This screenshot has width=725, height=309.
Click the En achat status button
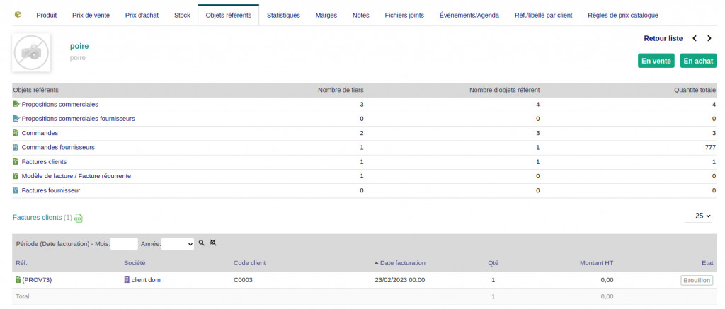(x=698, y=61)
